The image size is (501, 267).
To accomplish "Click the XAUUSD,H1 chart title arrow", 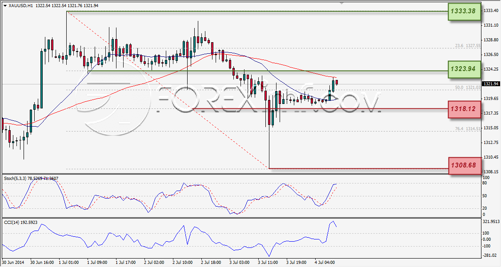I will click(5, 6).
